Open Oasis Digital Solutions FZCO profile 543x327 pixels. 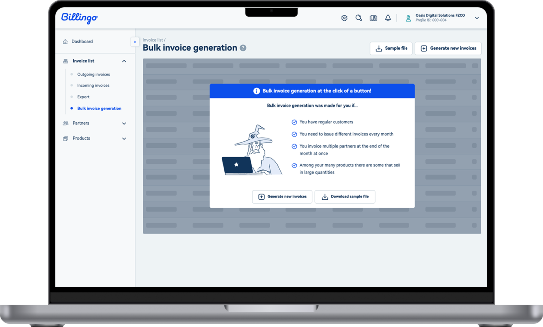[440, 15]
